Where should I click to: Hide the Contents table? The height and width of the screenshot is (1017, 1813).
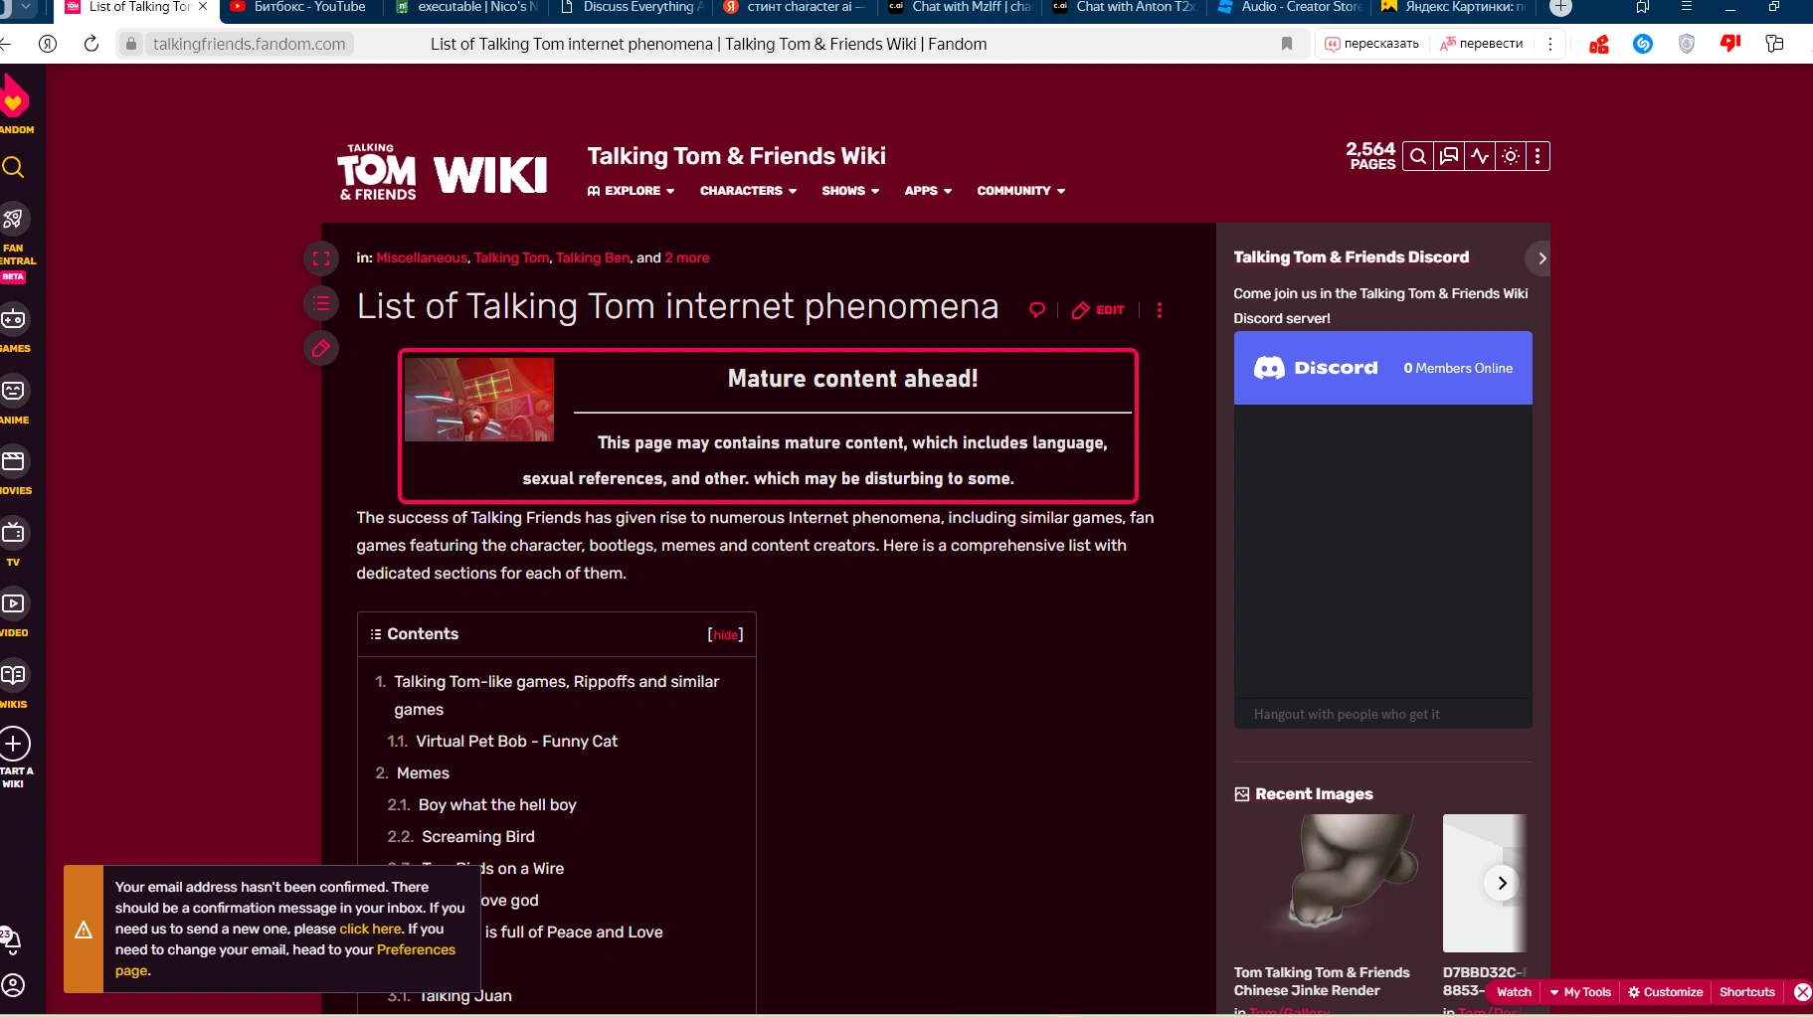[725, 634]
